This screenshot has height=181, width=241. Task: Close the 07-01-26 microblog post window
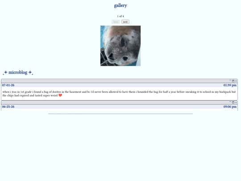coord(236,81)
